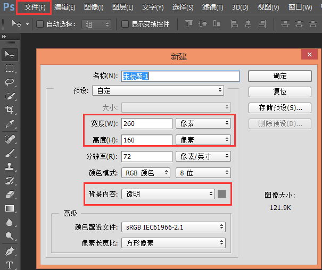
Task: Click the Move tool options bar icon
Action: click(16, 24)
